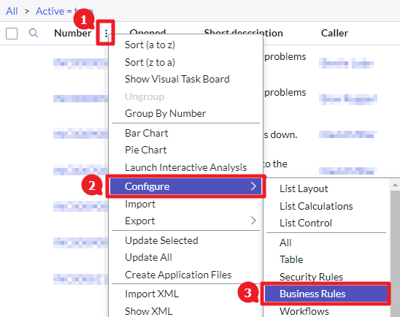Viewport: 400px width, 317px height.
Task: Select Security Rules in submenu
Action: [x=311, y=277]
